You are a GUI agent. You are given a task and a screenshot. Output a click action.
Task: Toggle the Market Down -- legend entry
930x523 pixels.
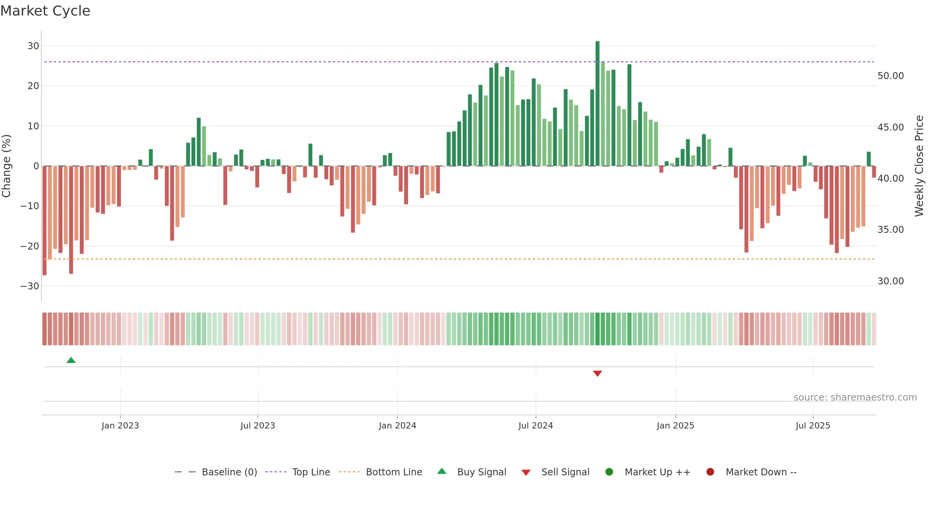click(x=751, y=472)
